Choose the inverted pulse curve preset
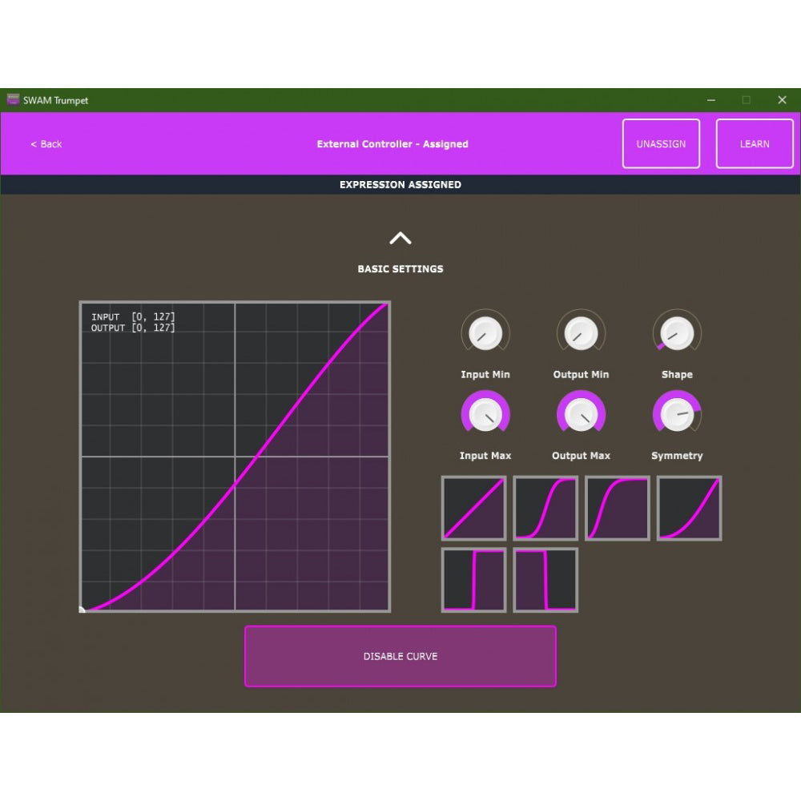Viewport: 801px width, 801px height. pyautogui.click(x=545, y=580)
